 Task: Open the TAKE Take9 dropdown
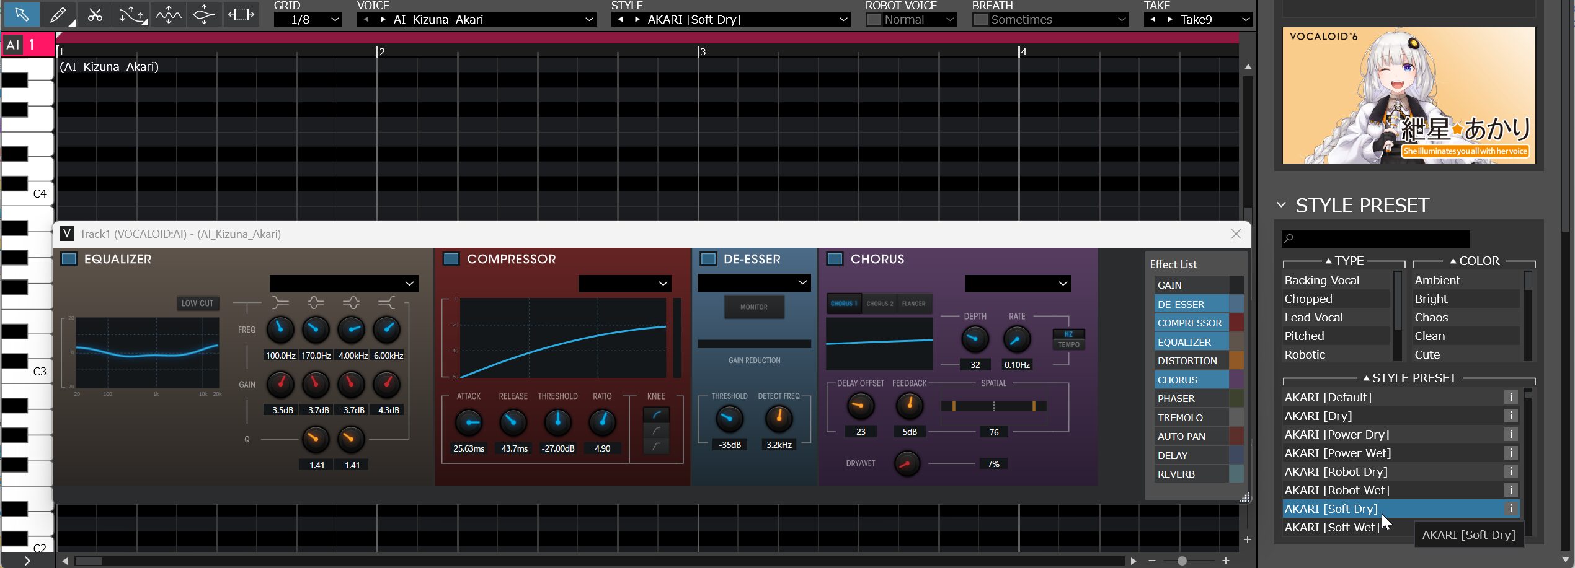(x=1198, y=19)
